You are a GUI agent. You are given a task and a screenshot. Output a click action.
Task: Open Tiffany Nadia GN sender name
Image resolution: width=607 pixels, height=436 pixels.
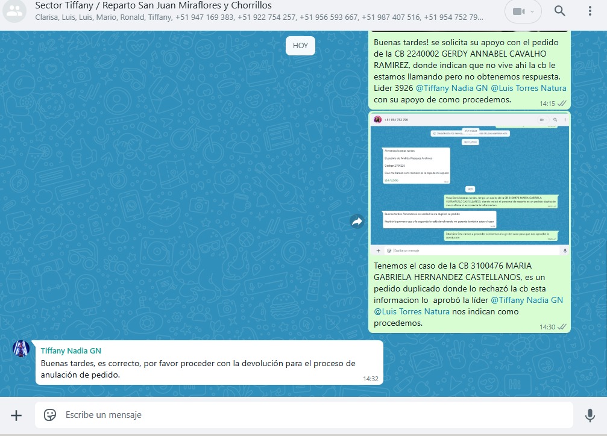(71, 350)
